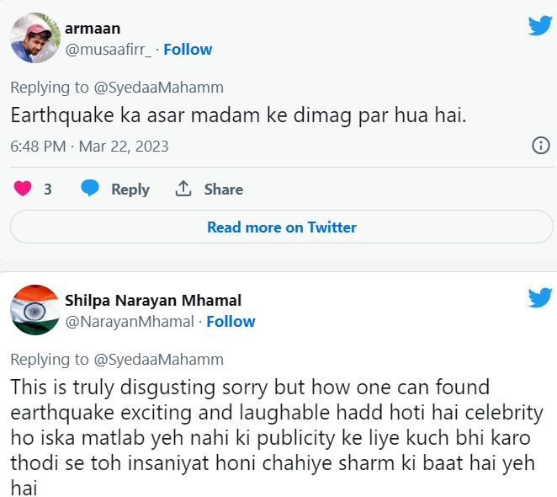Like armaan's tweet with the heart icon
557x497 pixels.
pyautogui.click(x=22, y=189)
